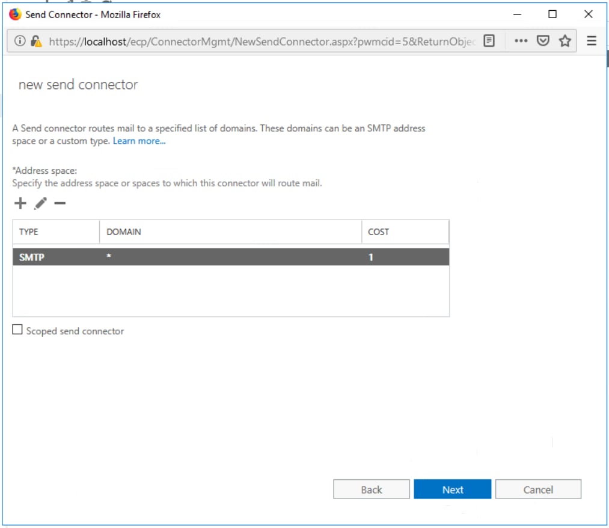
Task: Open the Firefox hamburger menu
Action: tap(591, 41)
